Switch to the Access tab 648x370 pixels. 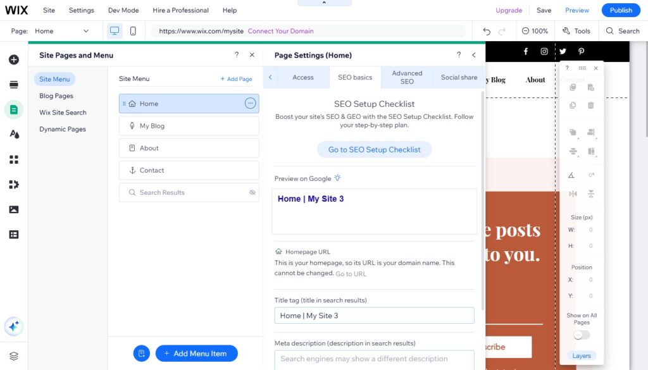point(303,77)
